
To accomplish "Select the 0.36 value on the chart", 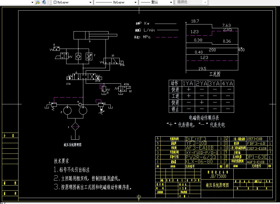I will 227,41.
